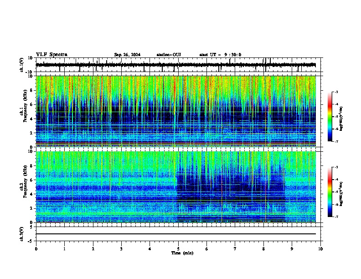Image resolution: width=361 pixels, height=279 pixels.
Task: Click the ch.3 flat voltage trace line
Action: 176,234
